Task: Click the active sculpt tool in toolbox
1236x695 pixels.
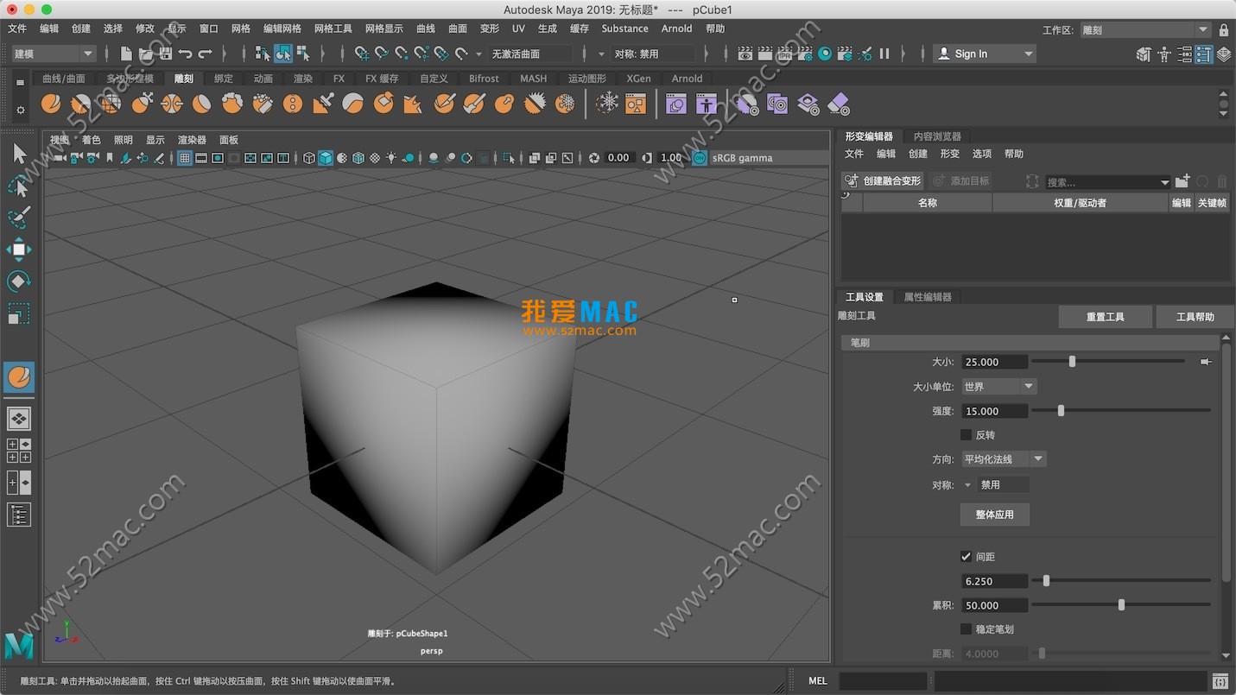Action: [19, 377]
